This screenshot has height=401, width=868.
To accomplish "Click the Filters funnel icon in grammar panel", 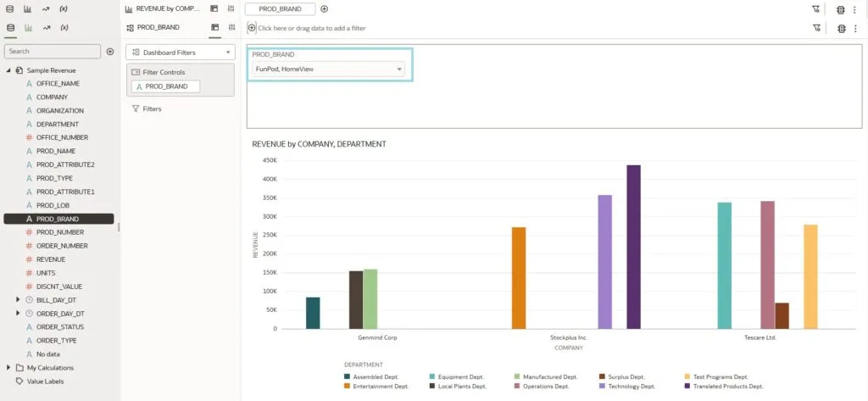I will click(x=136, y=109).
